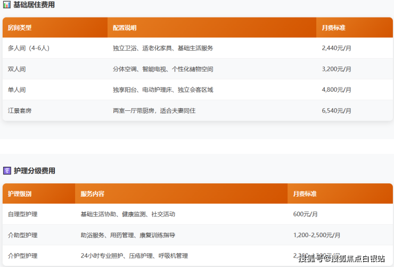Click the 搜狐号@搜狐焦点白银站 watermark
This screenshot has width=394, height=267.
point(341,259)
